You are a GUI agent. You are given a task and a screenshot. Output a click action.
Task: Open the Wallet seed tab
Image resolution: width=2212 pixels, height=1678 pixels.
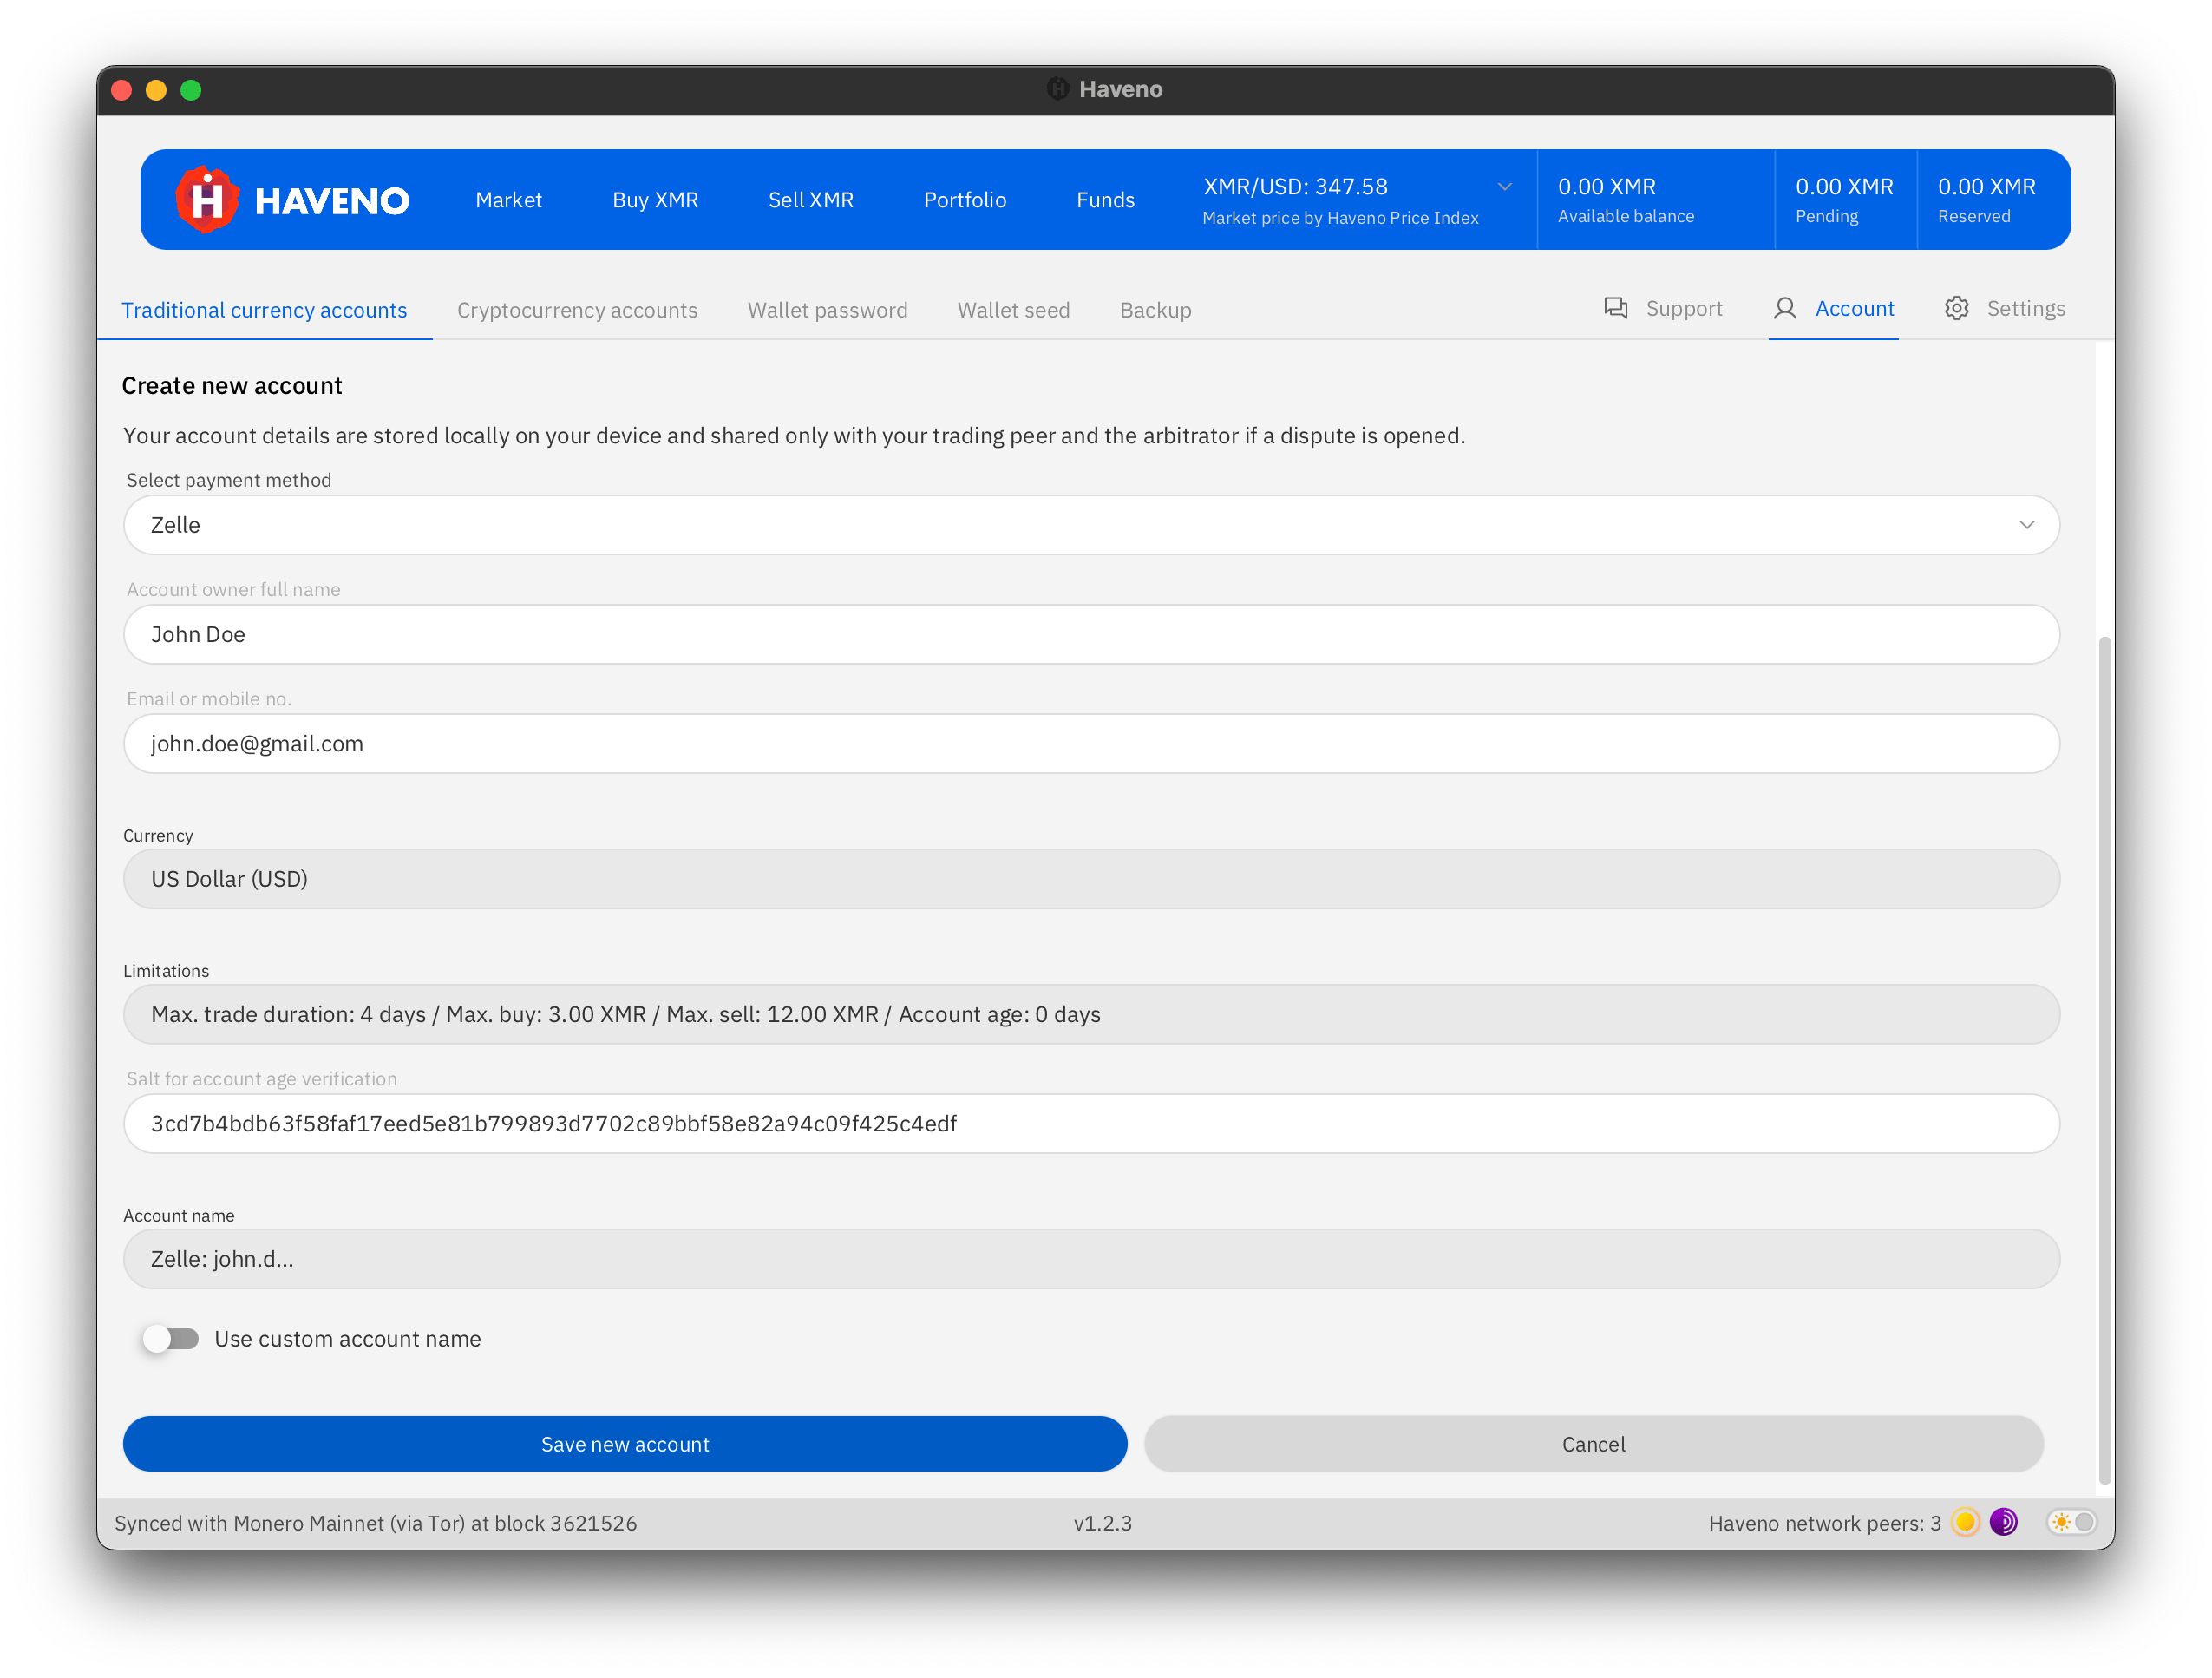point(1013,310)
